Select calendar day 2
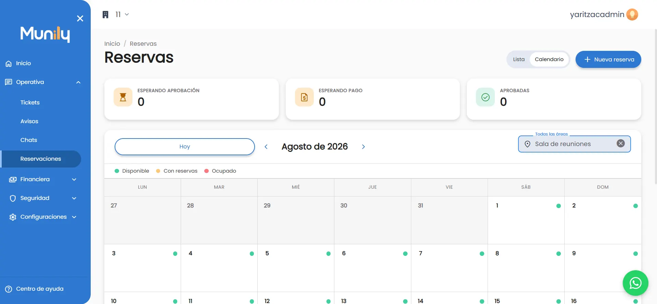The height and width of the screenshot is (304, 657). [x=603, y=220]
